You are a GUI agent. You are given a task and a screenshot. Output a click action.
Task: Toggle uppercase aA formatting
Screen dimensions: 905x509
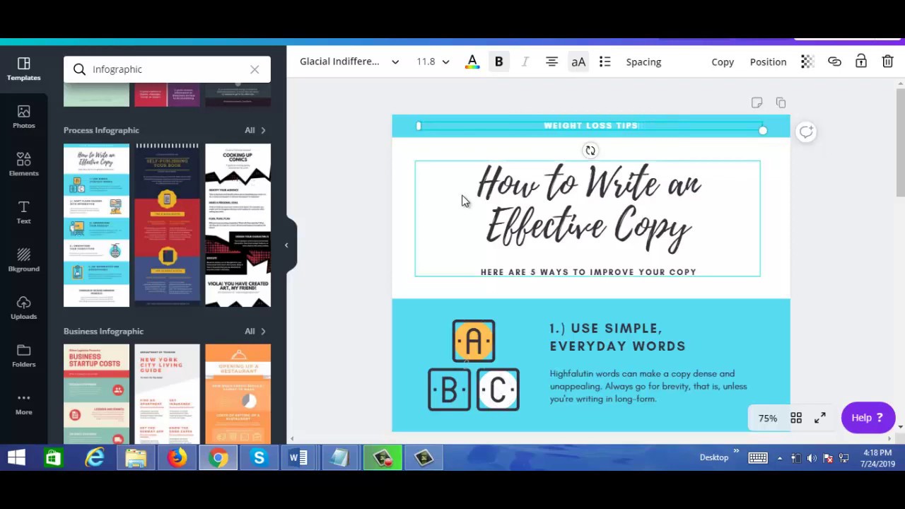[578, 62]
